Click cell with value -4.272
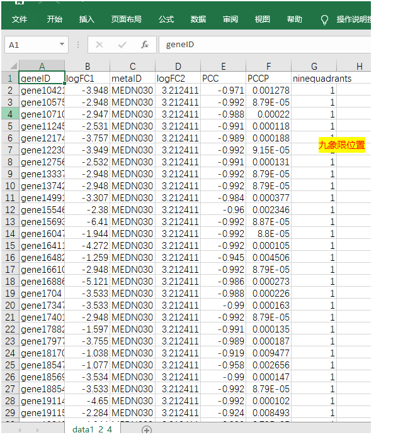This screenshot has height=435, width=398. point(88,245)
